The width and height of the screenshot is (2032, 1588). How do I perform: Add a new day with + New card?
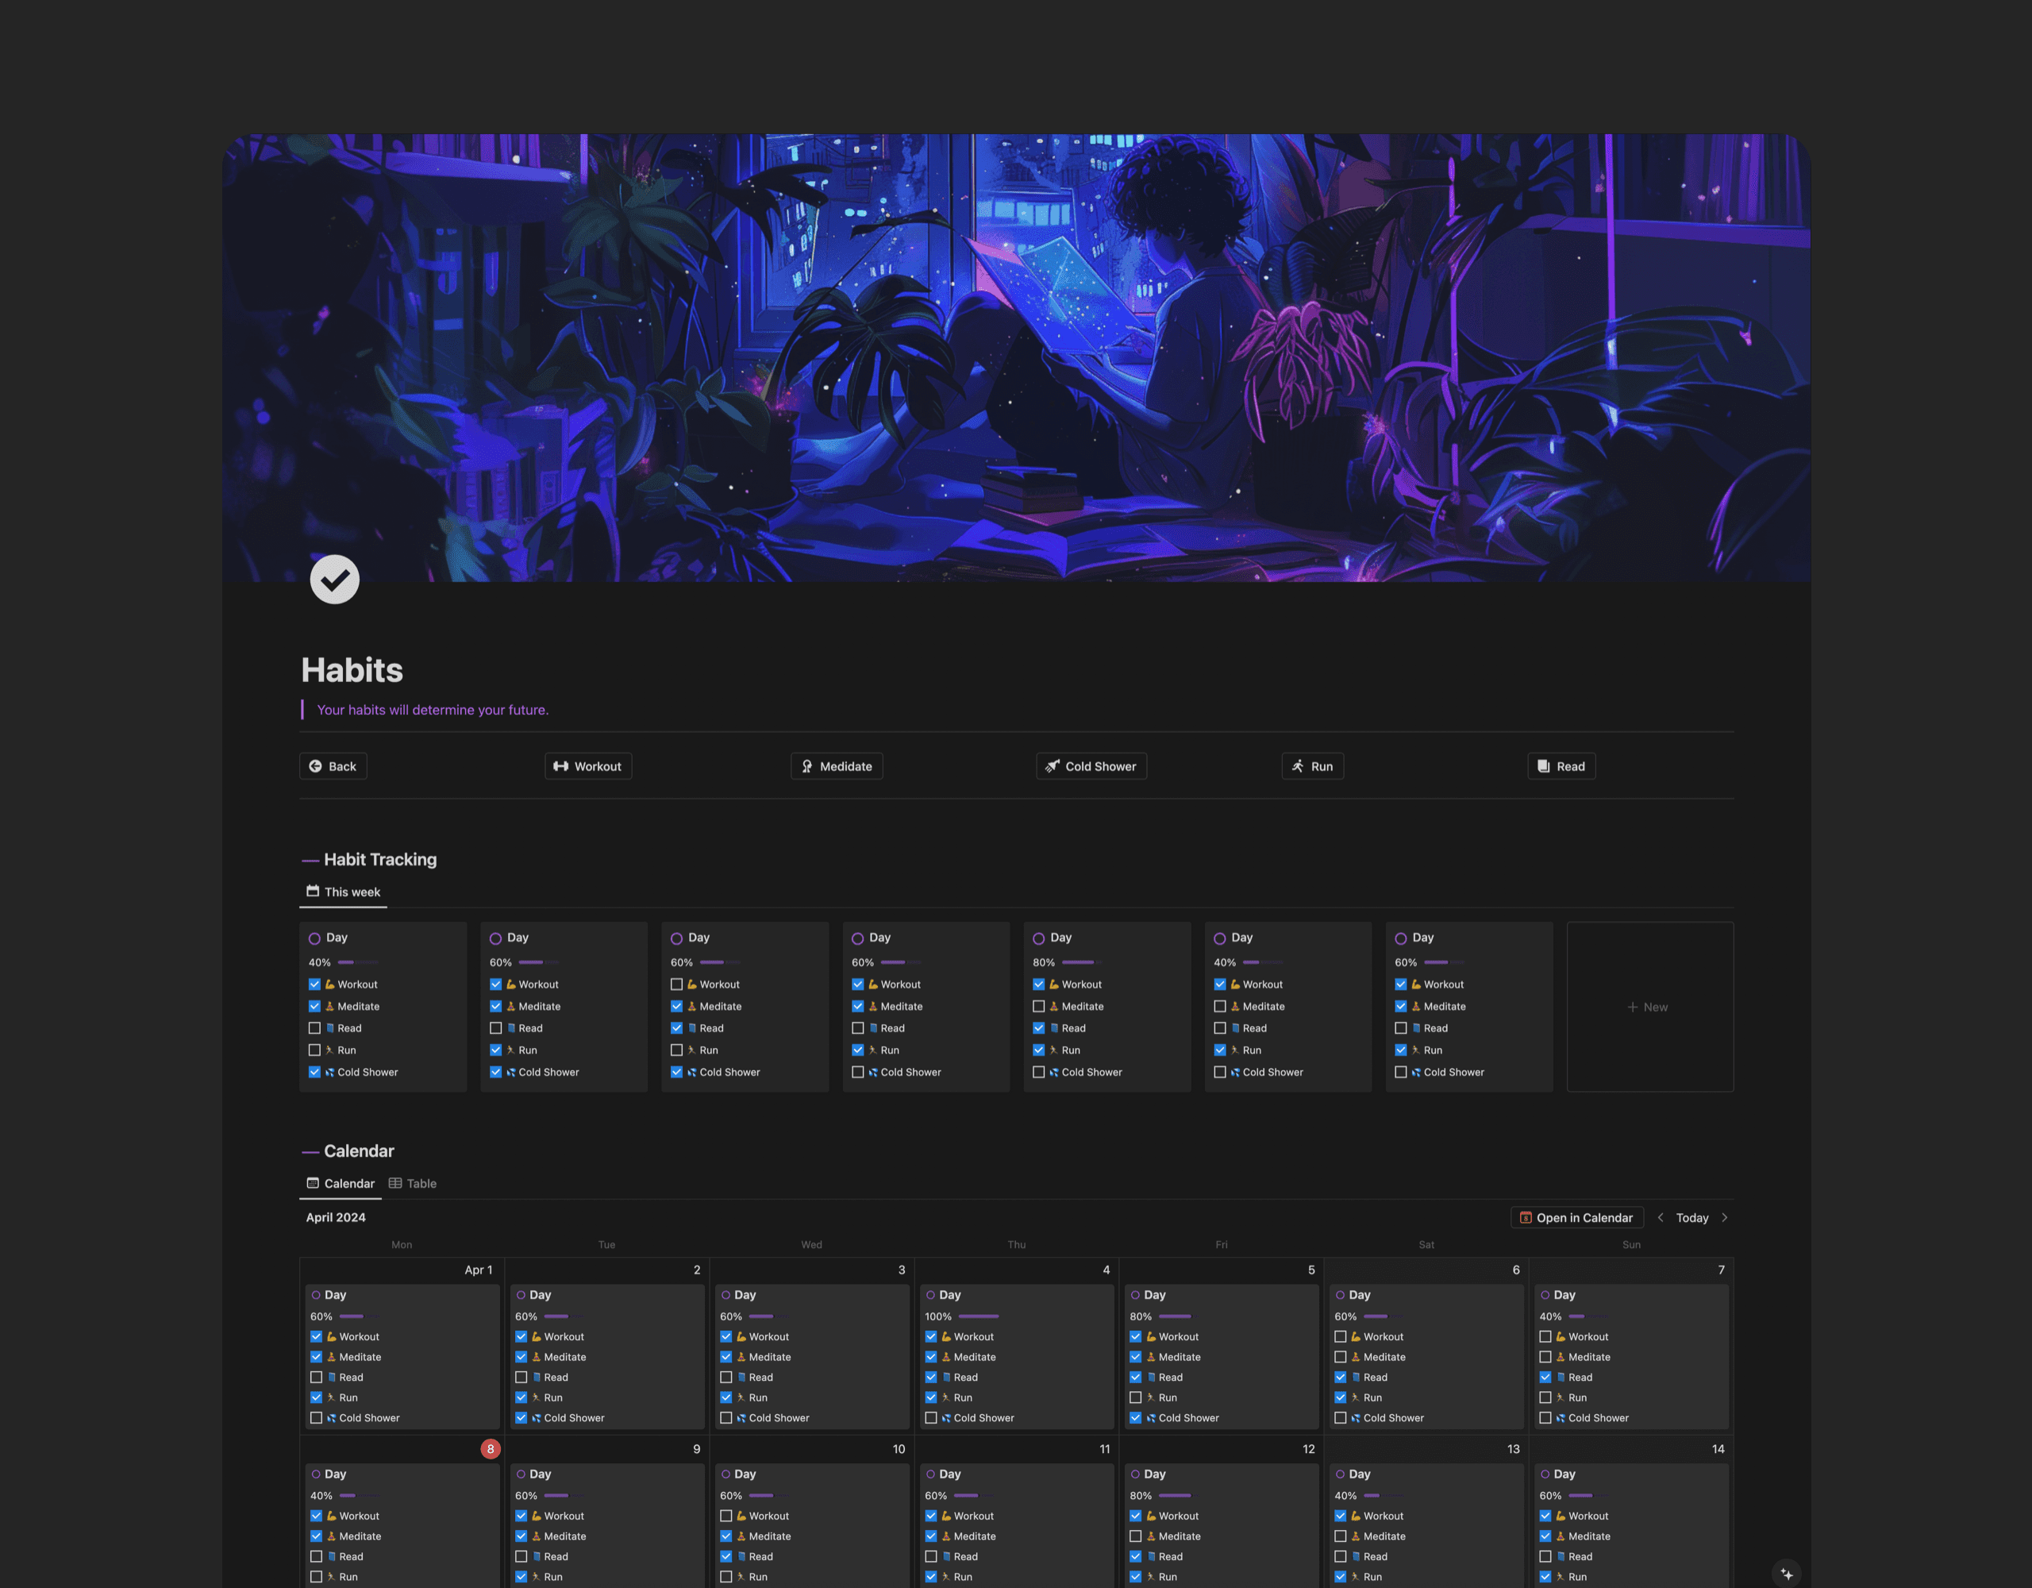coord(1649,1007)
